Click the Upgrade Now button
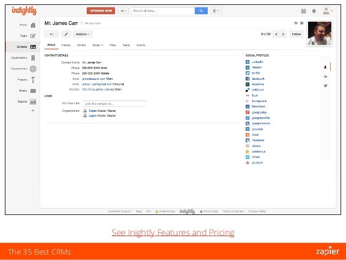This screenshot has width=346, height=260. pos(101,11)
